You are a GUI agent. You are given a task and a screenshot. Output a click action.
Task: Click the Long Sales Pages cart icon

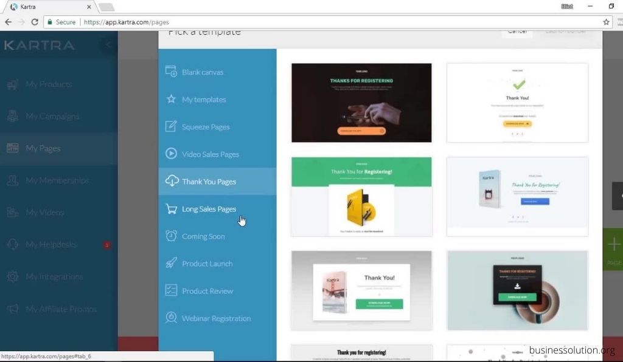coord(171,208)
